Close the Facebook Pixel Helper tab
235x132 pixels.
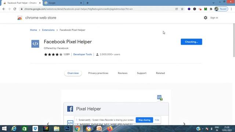click(x=40, y=3)
